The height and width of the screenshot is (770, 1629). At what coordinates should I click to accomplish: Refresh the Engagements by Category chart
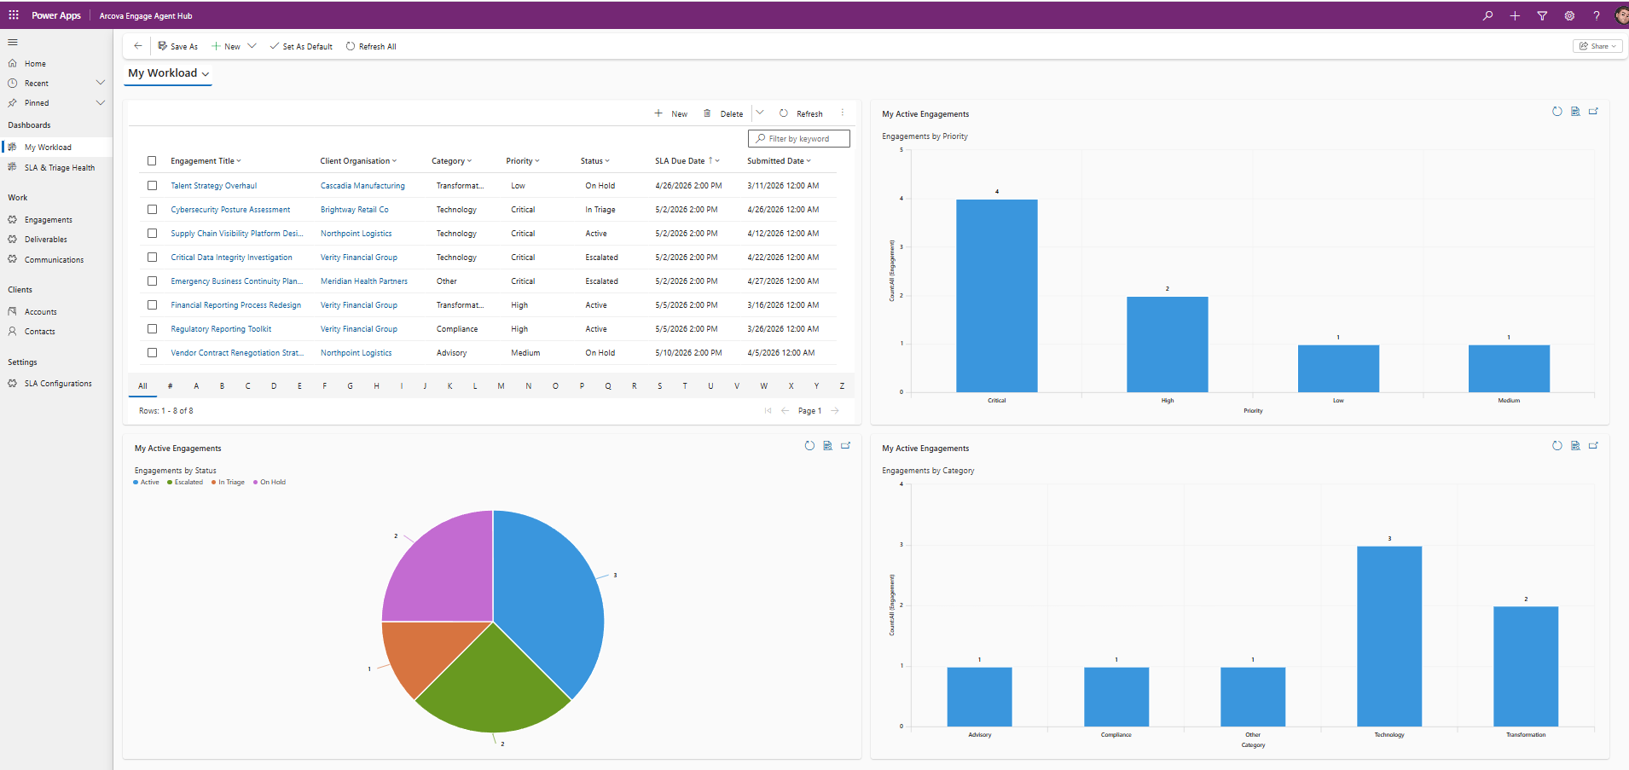pyautogui.click(x=1557, y=446)
